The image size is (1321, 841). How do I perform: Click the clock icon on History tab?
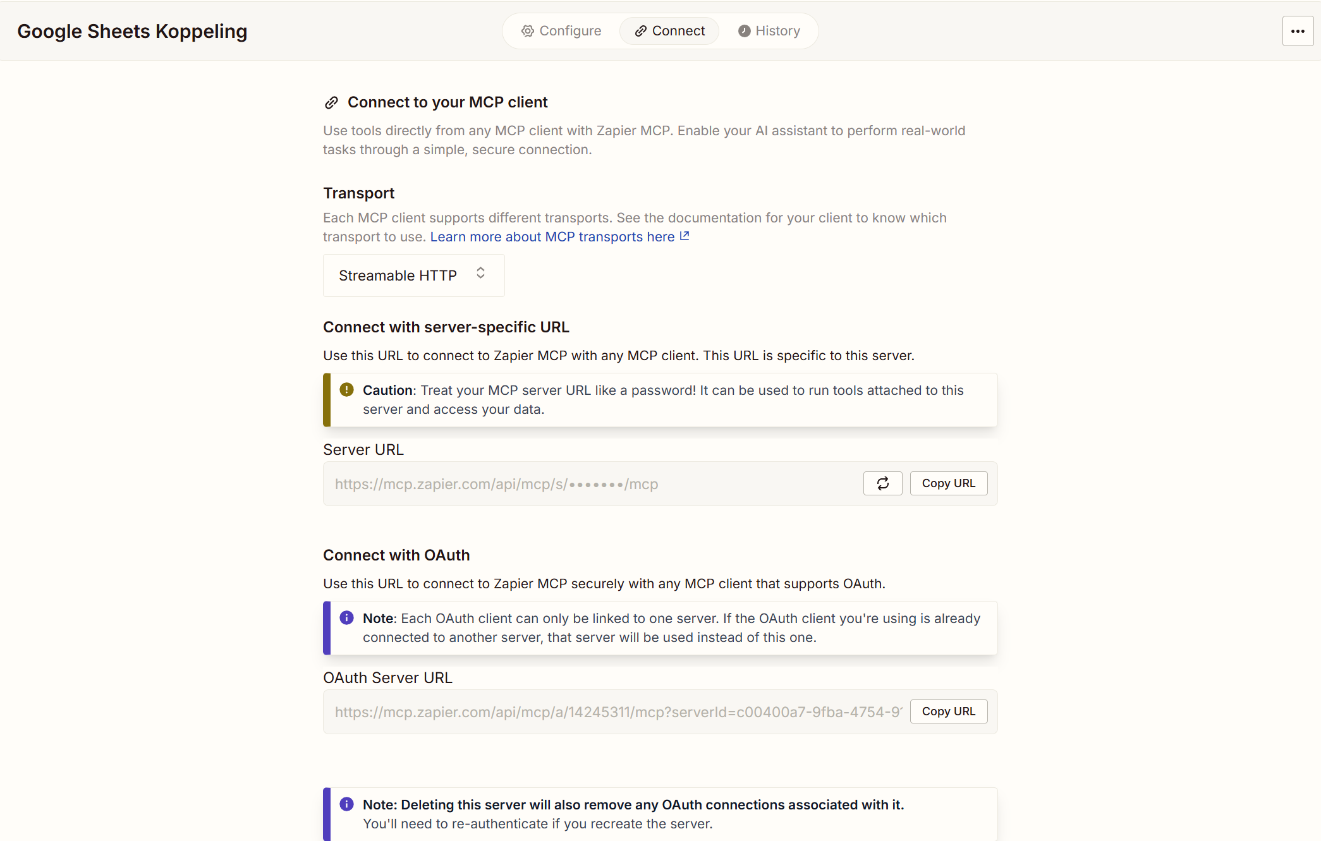pyautogui.click(x=745, y=31)
